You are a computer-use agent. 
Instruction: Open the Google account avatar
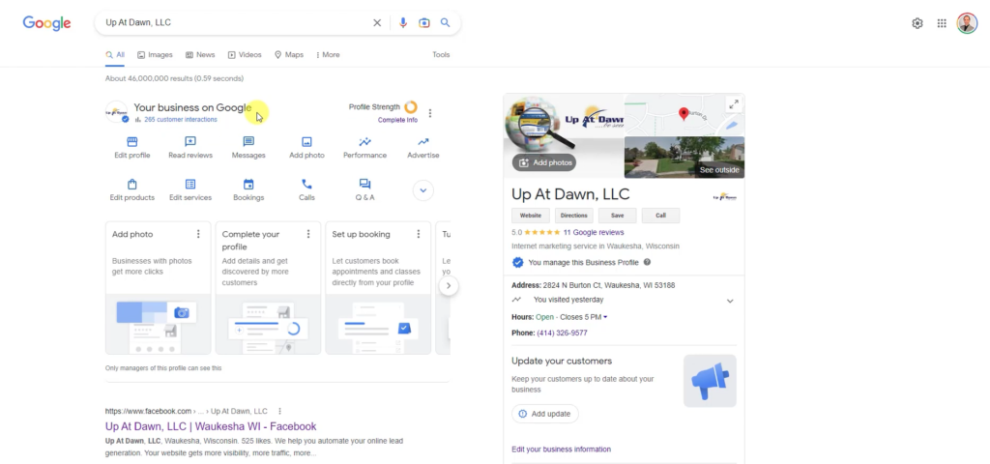967,23
